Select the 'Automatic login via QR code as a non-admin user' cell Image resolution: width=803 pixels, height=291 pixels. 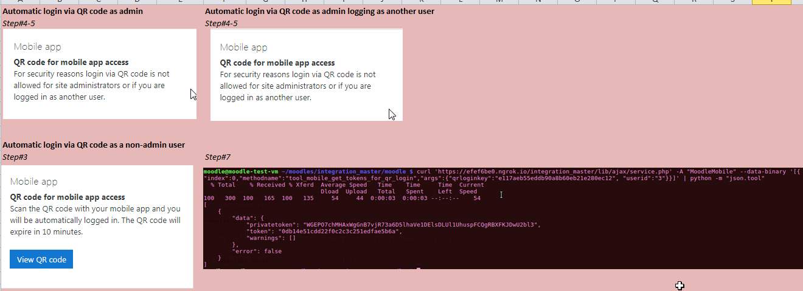point(94,145)
